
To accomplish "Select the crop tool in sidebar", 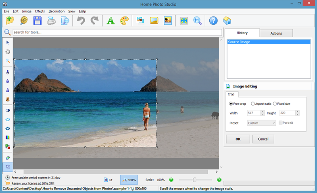I will pyautogui.click(x=8, y=167).
